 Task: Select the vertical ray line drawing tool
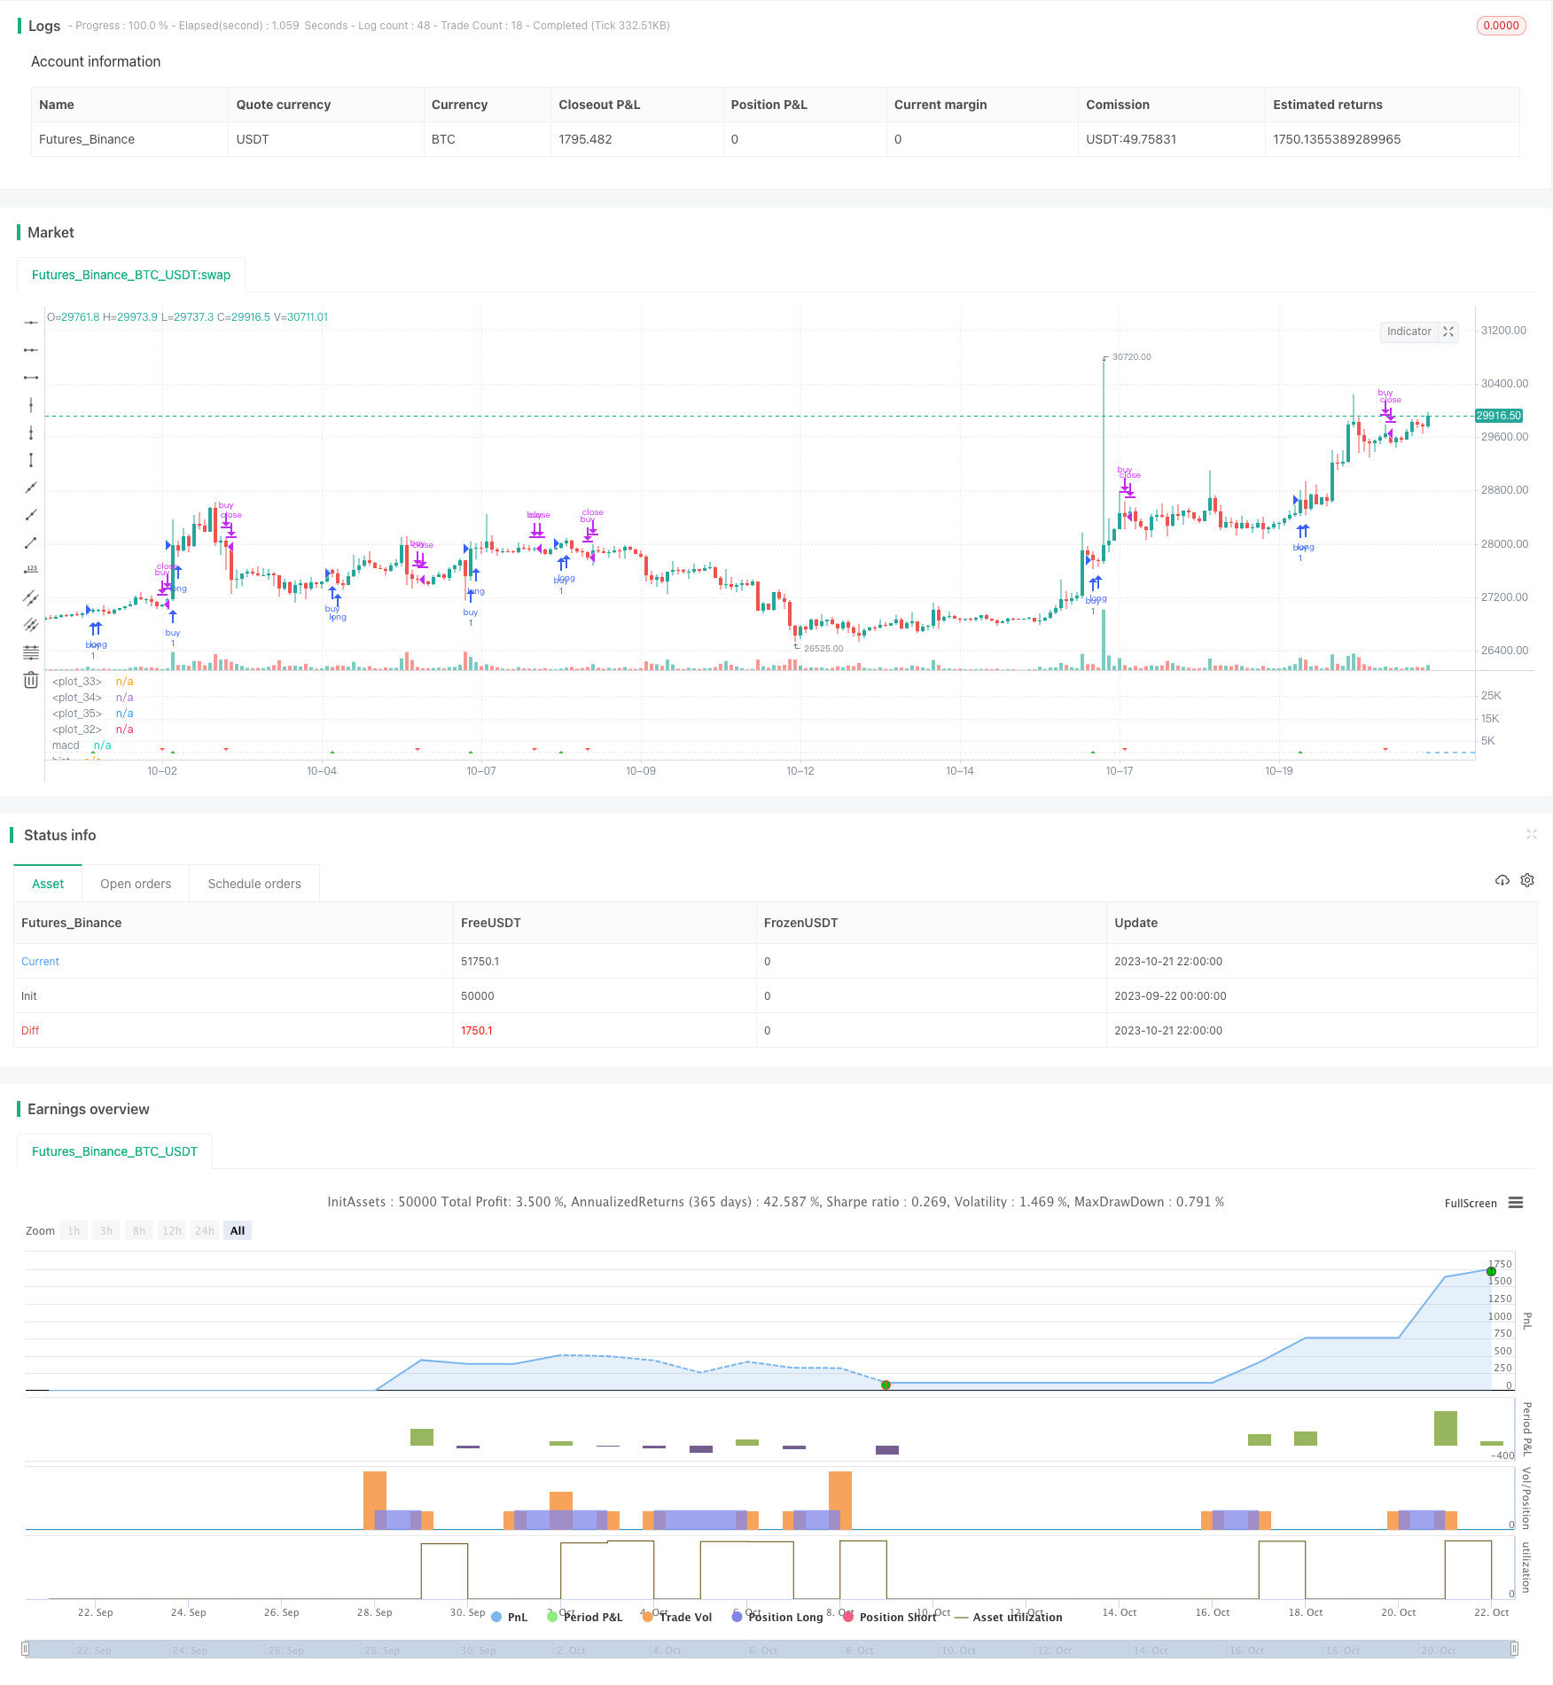coord(31,433)
